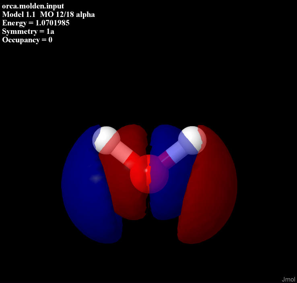Click the 'Energy = 1.0701985' text
The image size is (297, 283).
click(x=35, y=23)
